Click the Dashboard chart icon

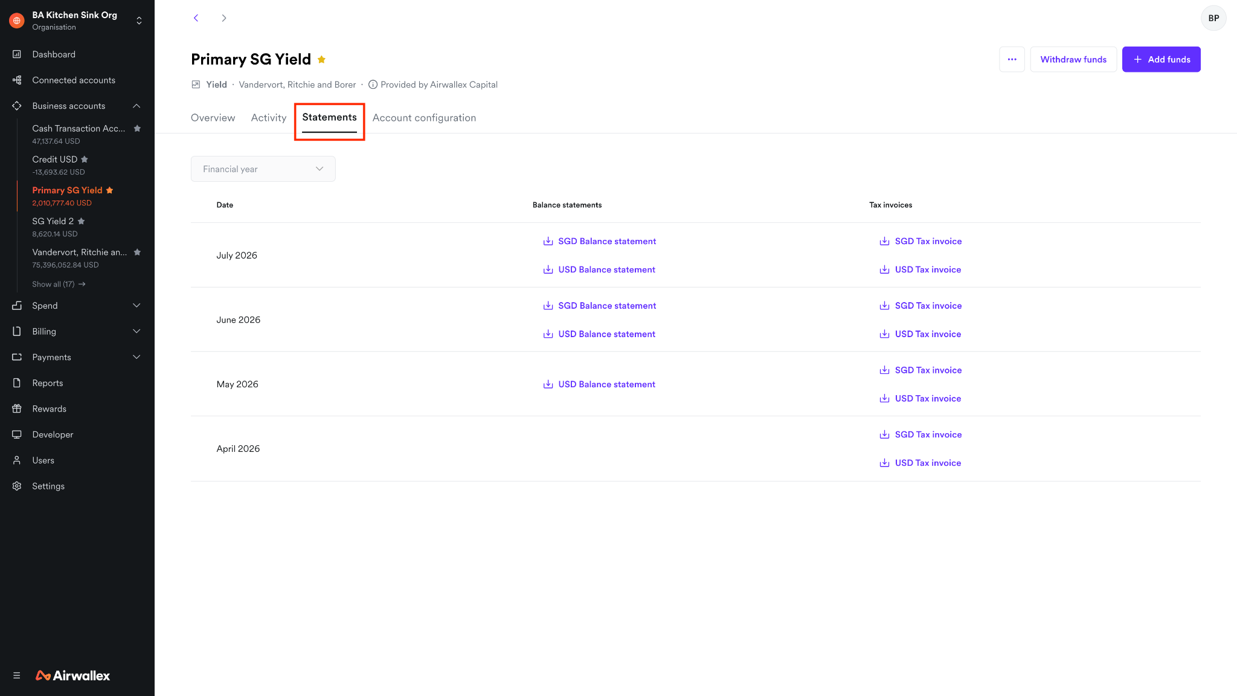click(17, 54)
